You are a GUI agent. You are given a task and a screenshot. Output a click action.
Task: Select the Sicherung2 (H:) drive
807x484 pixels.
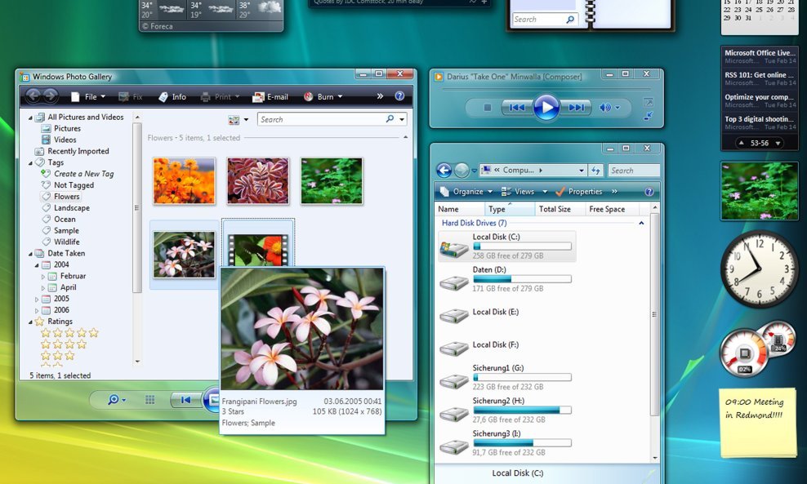507,411
